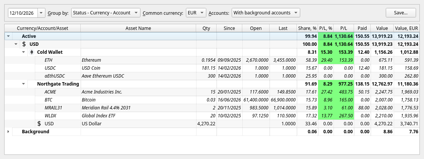Click the Ethereum asset name cell
This screenshot has height=159, width=424.
tap(138, 60)
